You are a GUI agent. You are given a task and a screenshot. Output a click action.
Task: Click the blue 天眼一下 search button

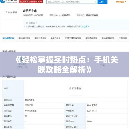pyautogui.click(x=102, y=2)
